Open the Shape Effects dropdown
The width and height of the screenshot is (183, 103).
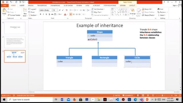click(148, 15)
